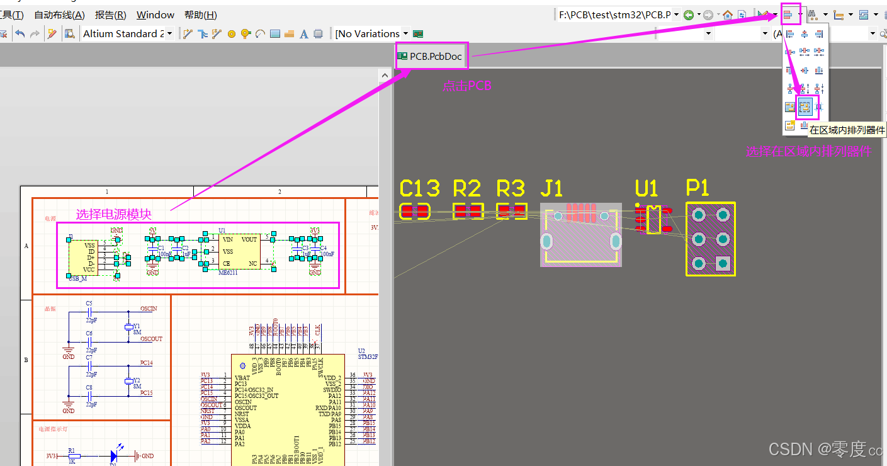Select the Place String 'A' tool

coord(303,34)
